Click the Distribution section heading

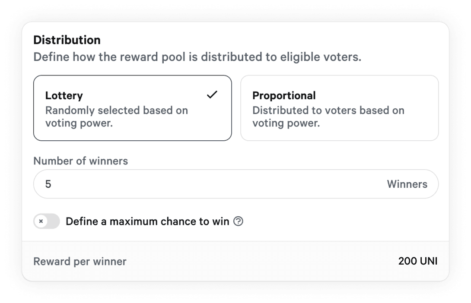point(67,40)
